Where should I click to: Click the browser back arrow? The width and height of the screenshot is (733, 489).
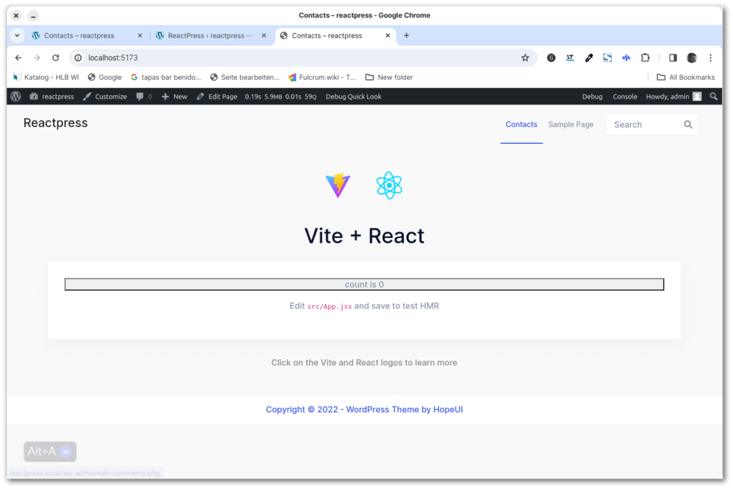coord(18,58)
